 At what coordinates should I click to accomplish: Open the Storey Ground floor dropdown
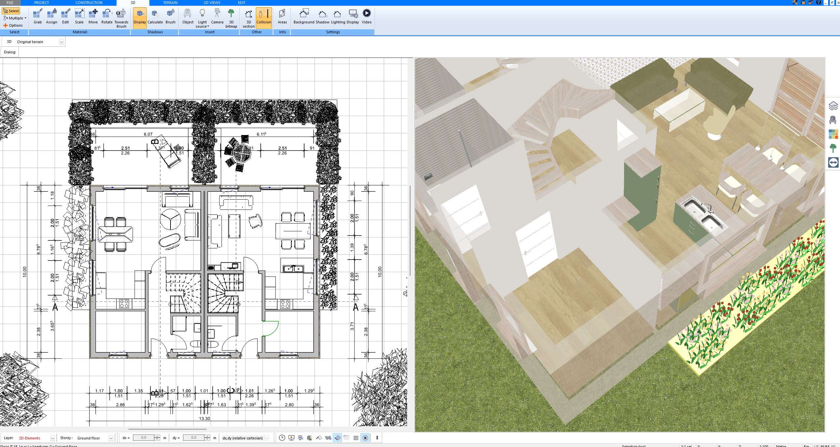click(111, 438)
